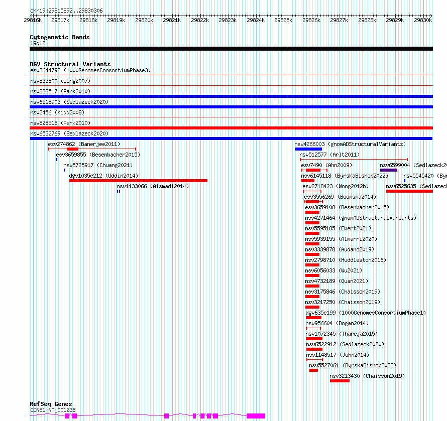
Task: Open nsv4266003 (gnomADStructuralVariants) label
Action: coord(350,144)
